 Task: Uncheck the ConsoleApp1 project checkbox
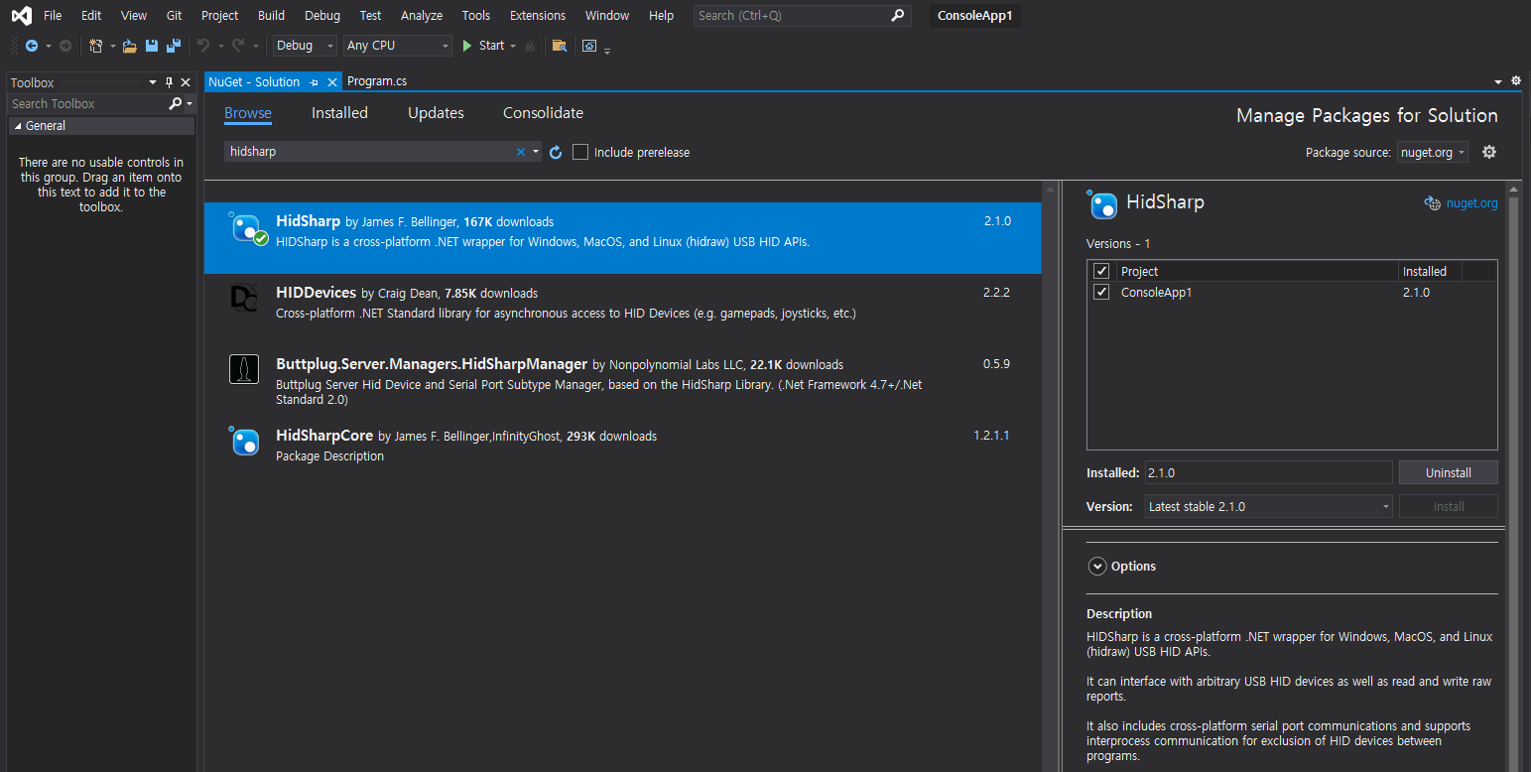click(1101, 292)
